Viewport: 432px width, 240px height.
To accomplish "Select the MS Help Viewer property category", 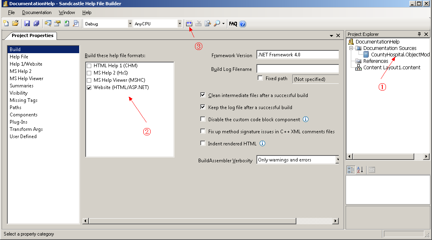I will coord(43,79).
